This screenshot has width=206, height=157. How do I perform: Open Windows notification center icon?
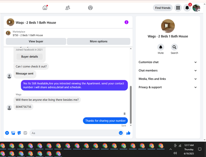[x=200, y=149]
